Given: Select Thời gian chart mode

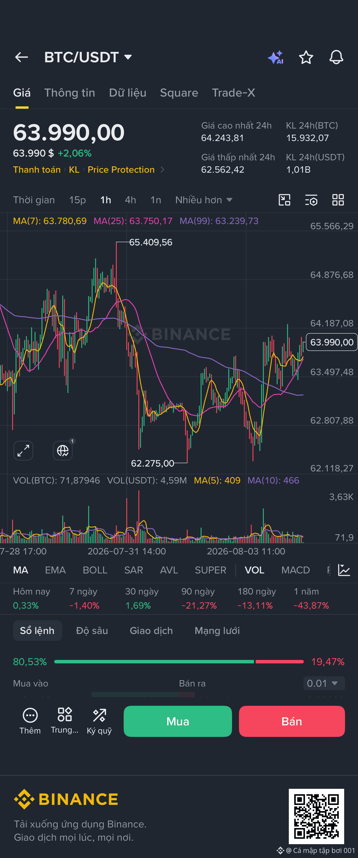Looking at the screenshot, I should [x=34, y=200].
